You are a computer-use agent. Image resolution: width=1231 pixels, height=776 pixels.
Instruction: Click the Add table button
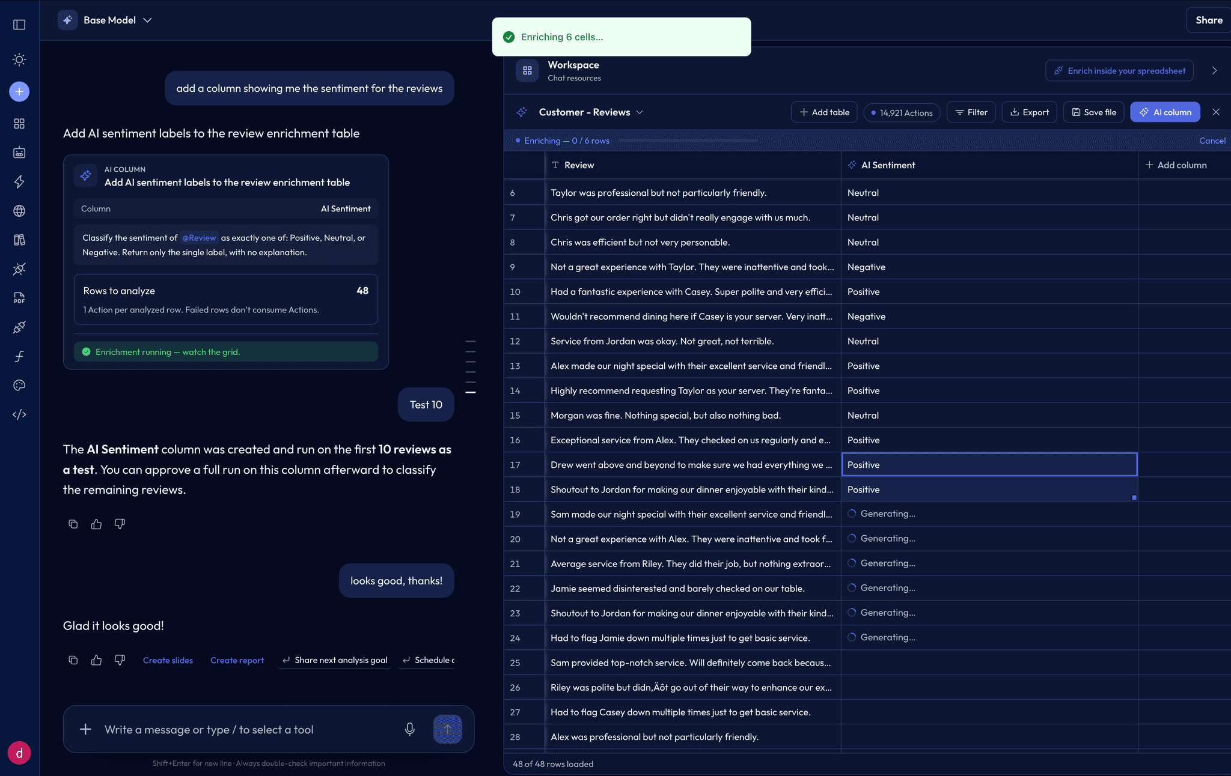point(824,112)
